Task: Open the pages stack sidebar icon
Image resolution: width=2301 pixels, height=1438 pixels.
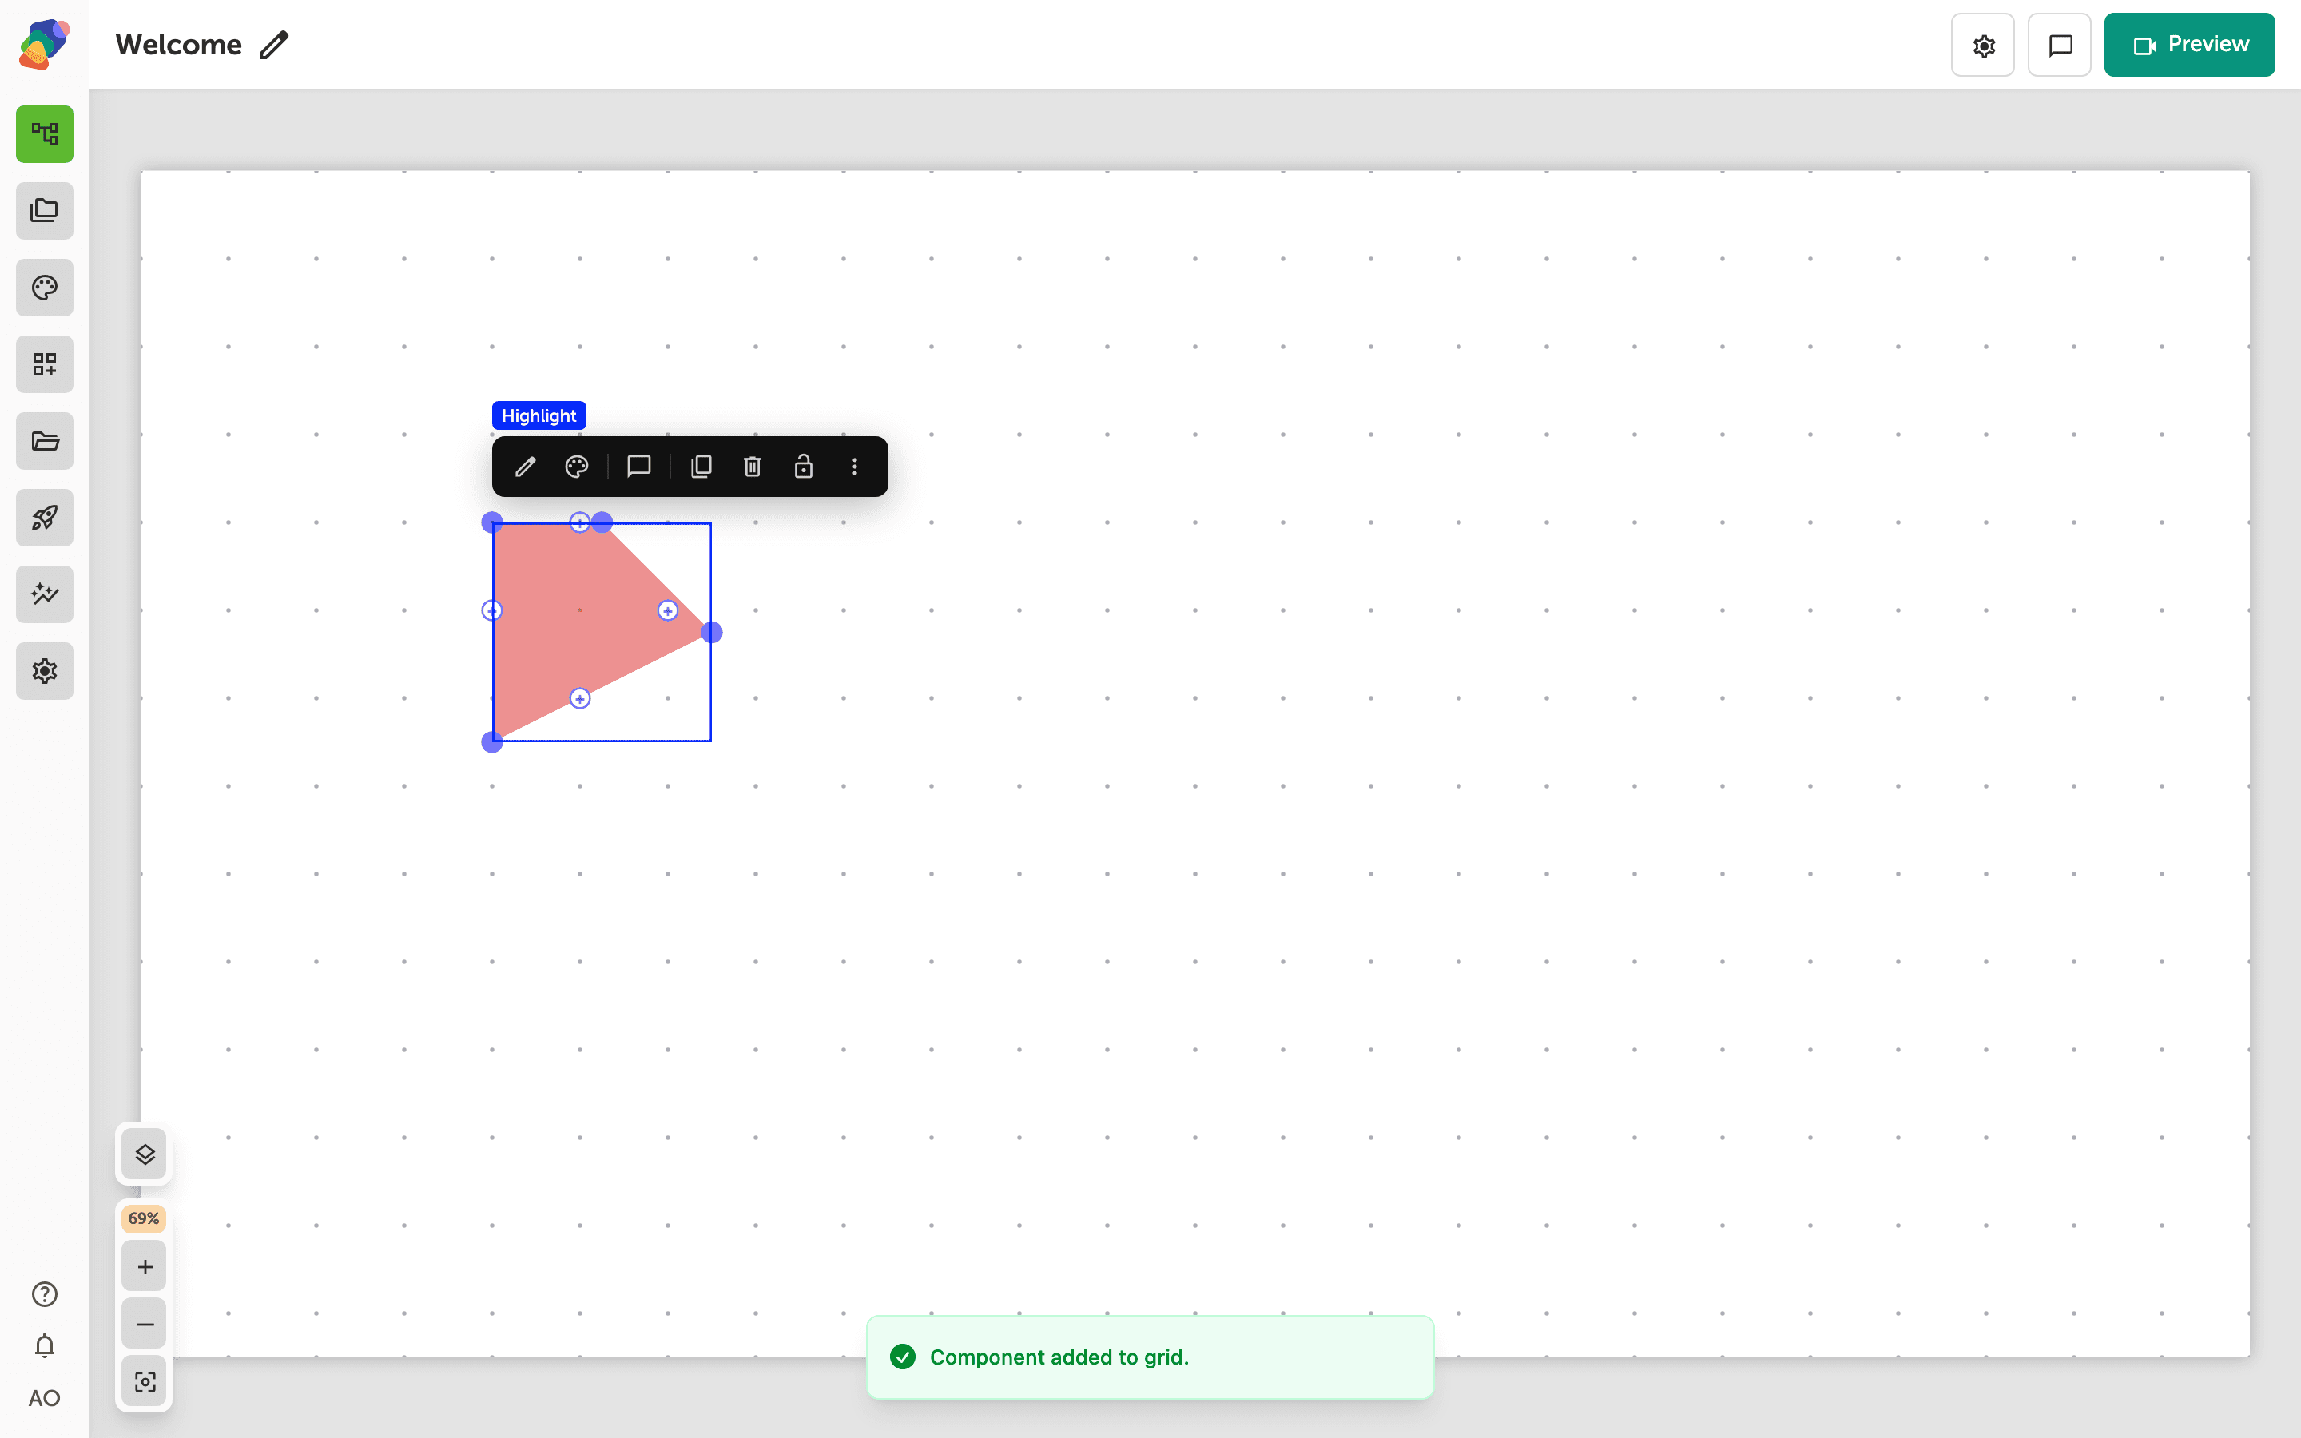Action: 45,210
